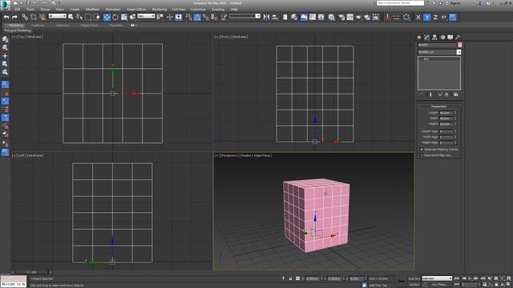Switch to Object Paint ribbon tab
The width and height of the screenshot is (513, 288).
pyautogui.click(x=89, y=25)
